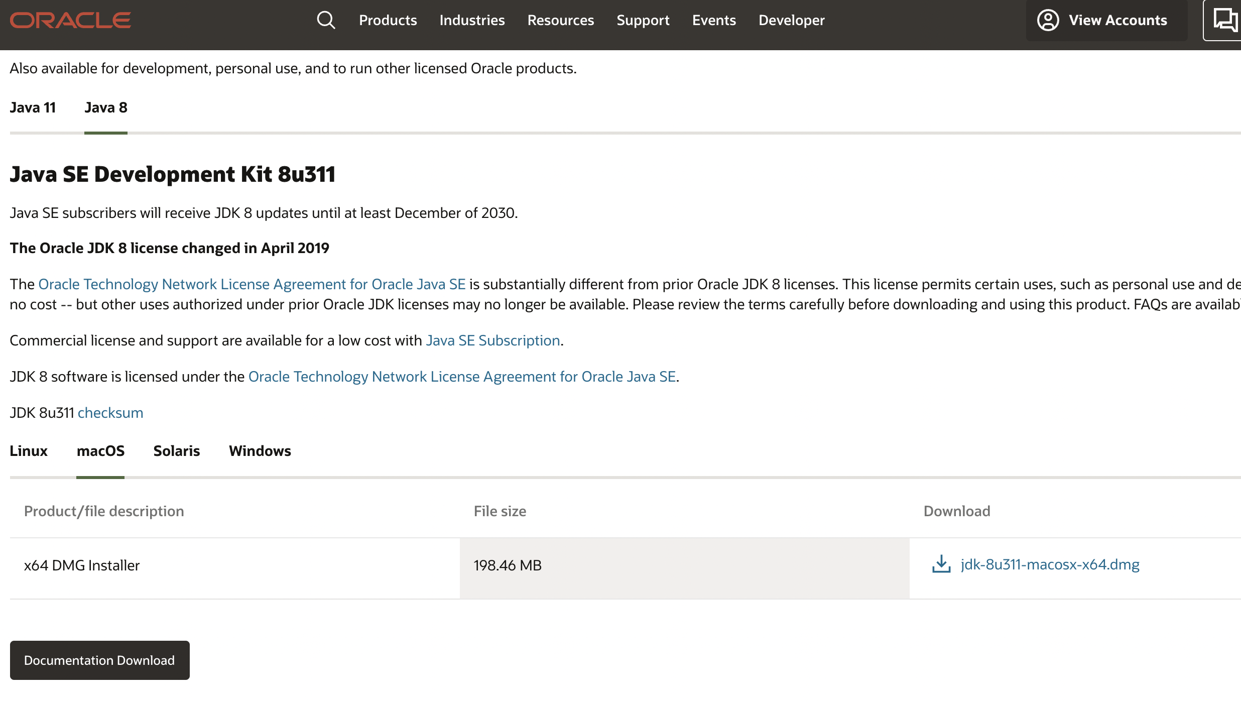
Task: Click View Accounts button
Action: click(x=1118, y=20)
